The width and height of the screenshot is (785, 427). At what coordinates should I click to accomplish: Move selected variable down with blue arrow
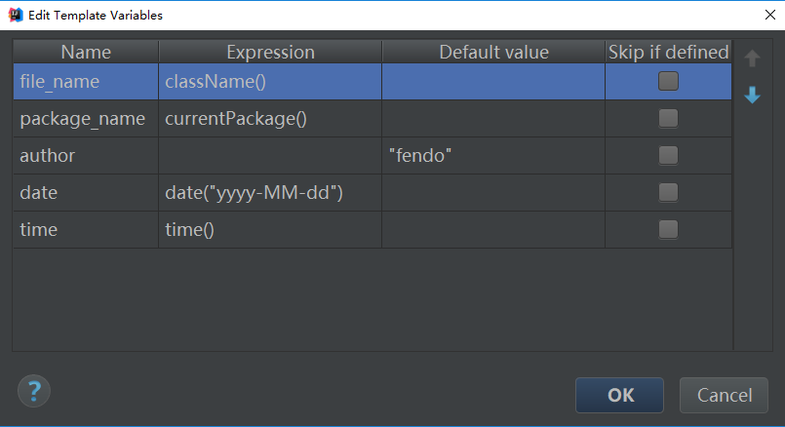(752, 95)
